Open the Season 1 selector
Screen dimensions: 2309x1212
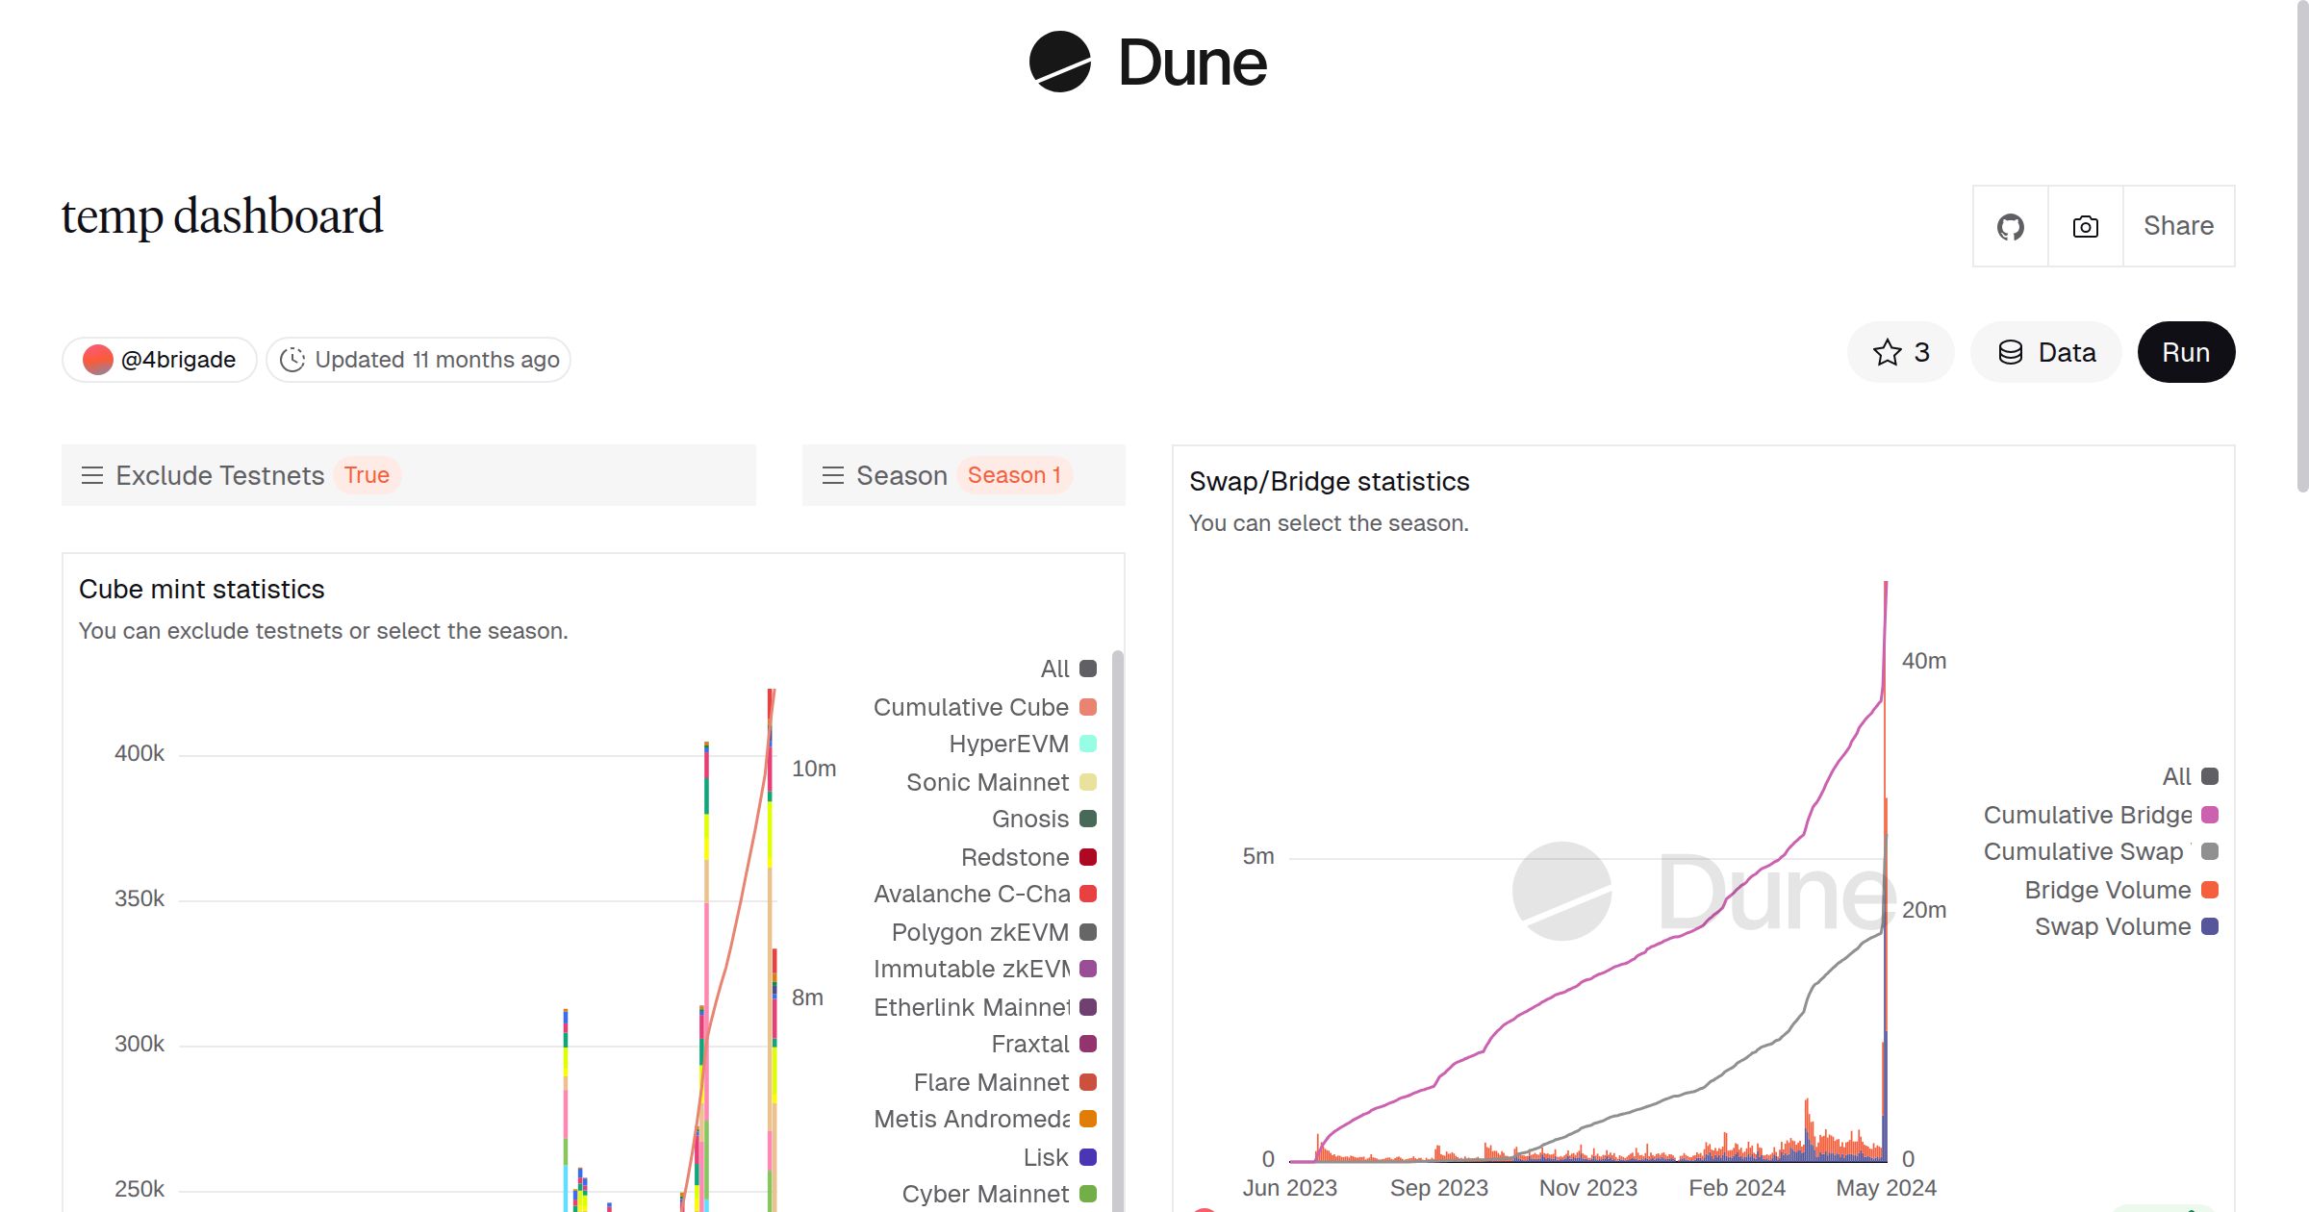tap(1014, 474)
